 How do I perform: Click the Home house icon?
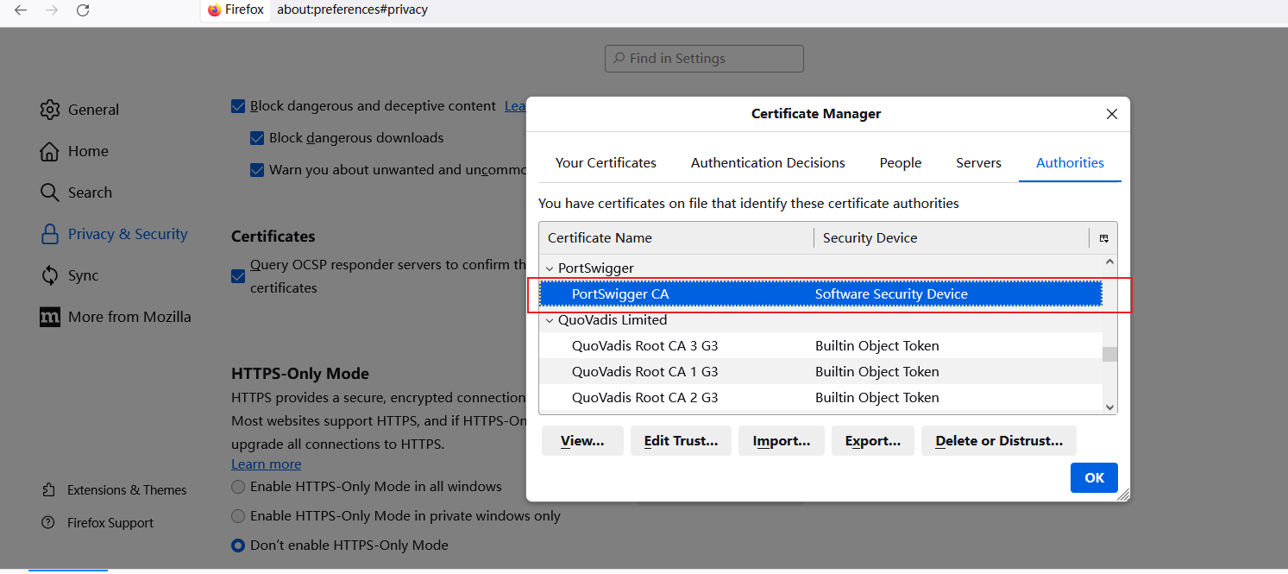point(50,151)
